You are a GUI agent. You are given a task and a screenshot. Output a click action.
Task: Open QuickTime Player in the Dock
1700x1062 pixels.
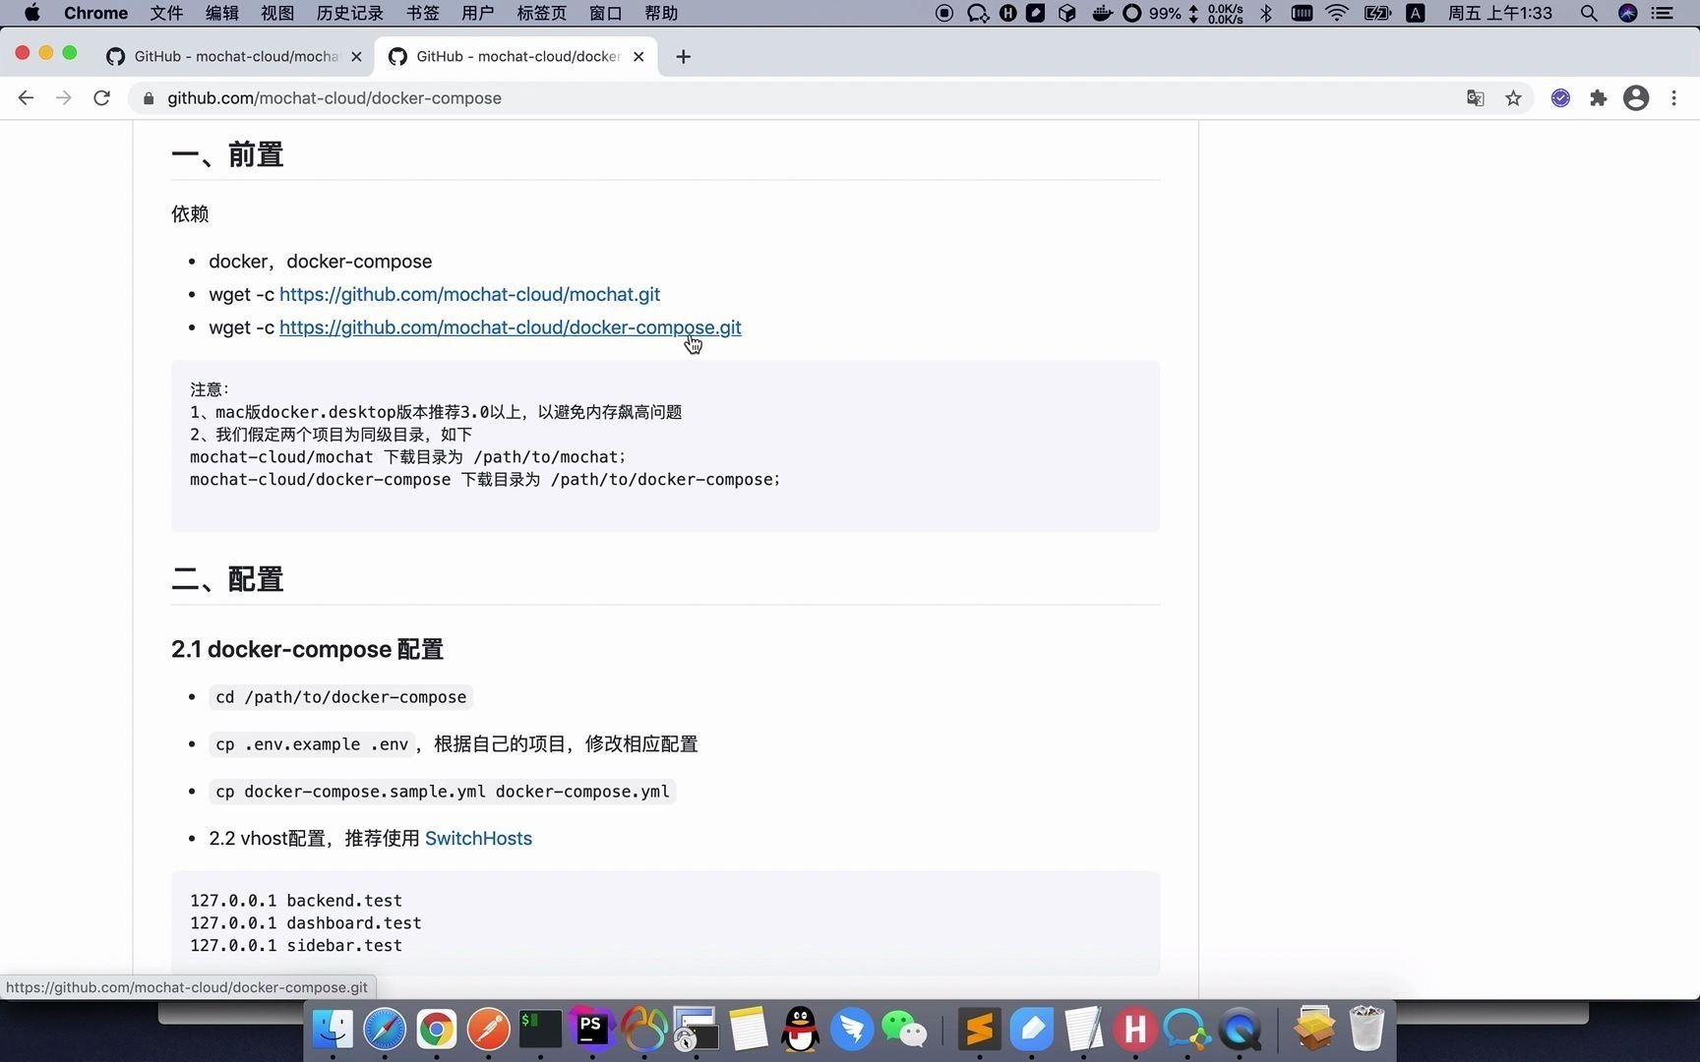1239,1029
